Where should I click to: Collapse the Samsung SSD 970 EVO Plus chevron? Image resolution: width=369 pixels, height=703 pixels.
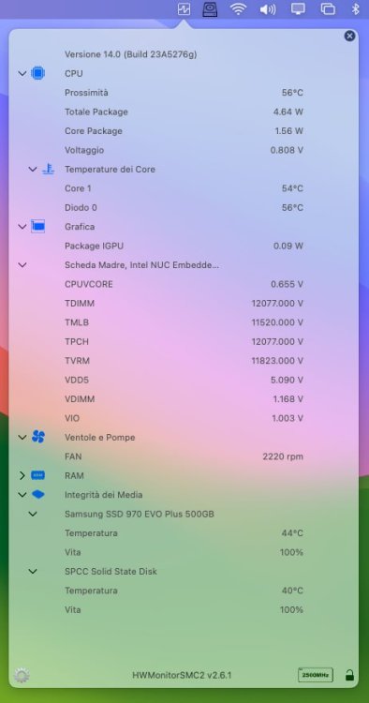click(33, 514)
